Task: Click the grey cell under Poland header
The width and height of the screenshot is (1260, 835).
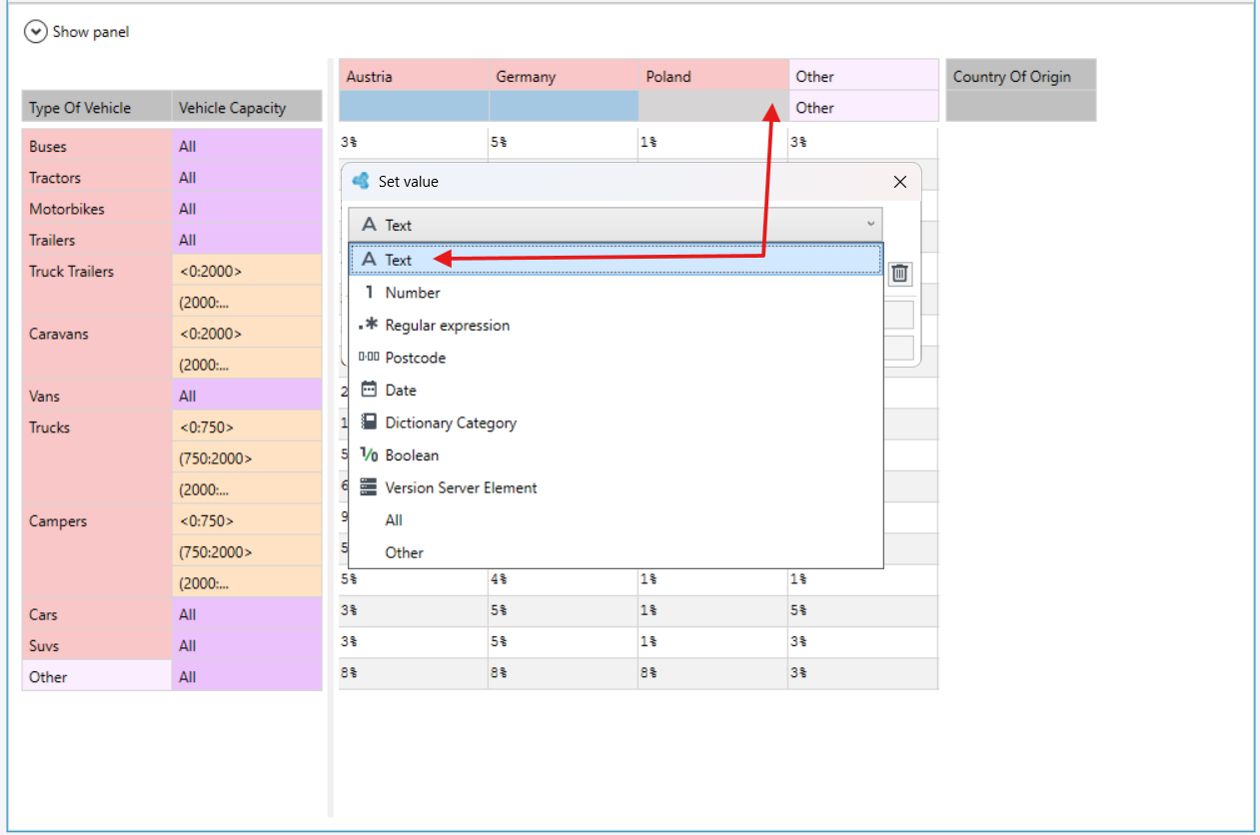Action: [713, 107]
